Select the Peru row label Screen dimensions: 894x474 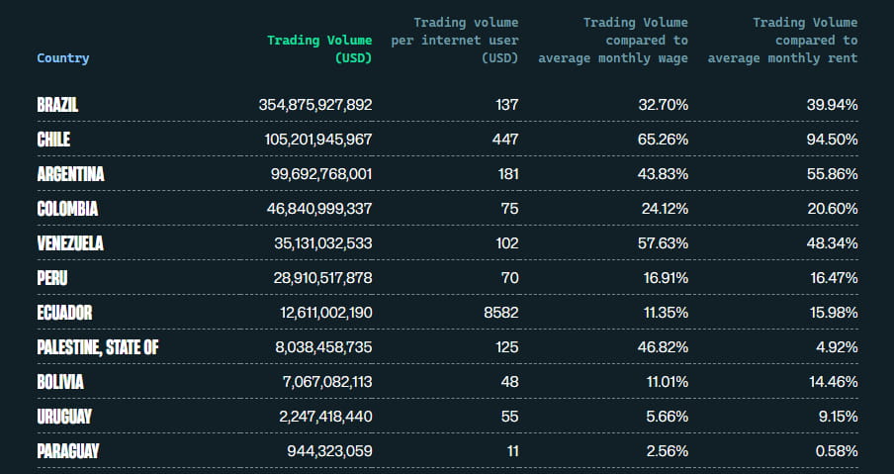[x=51, y=278]
